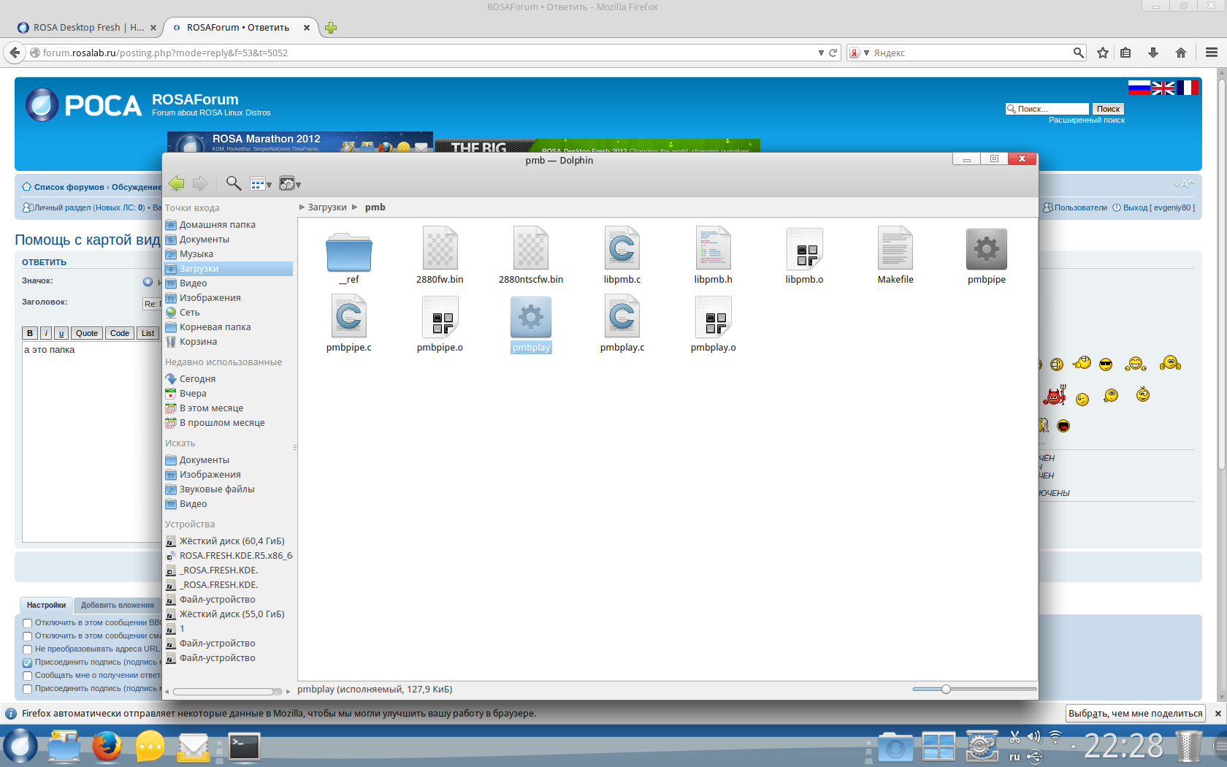
Task: Open Расширенный поиск link
Action: click(1087, 120)
